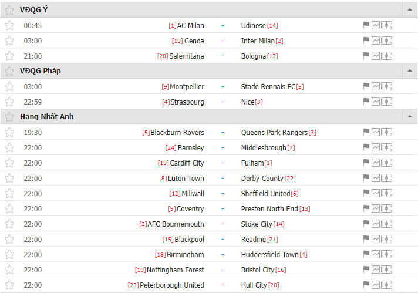Toggle favorite star for VĐQG Pháp league

(9, 71)
